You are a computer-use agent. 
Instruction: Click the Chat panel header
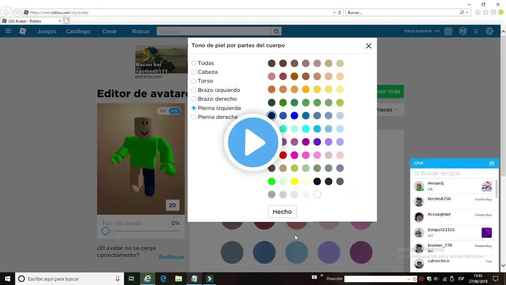point(454,163)
